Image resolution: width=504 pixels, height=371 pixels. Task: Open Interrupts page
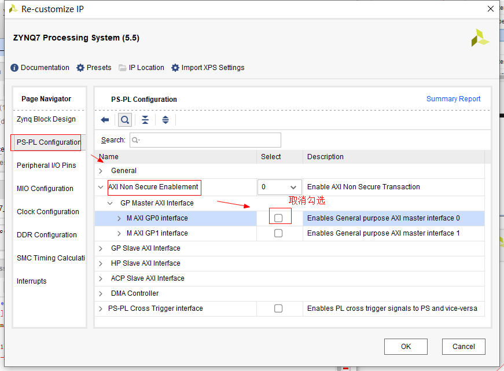(x=31, y=281)
